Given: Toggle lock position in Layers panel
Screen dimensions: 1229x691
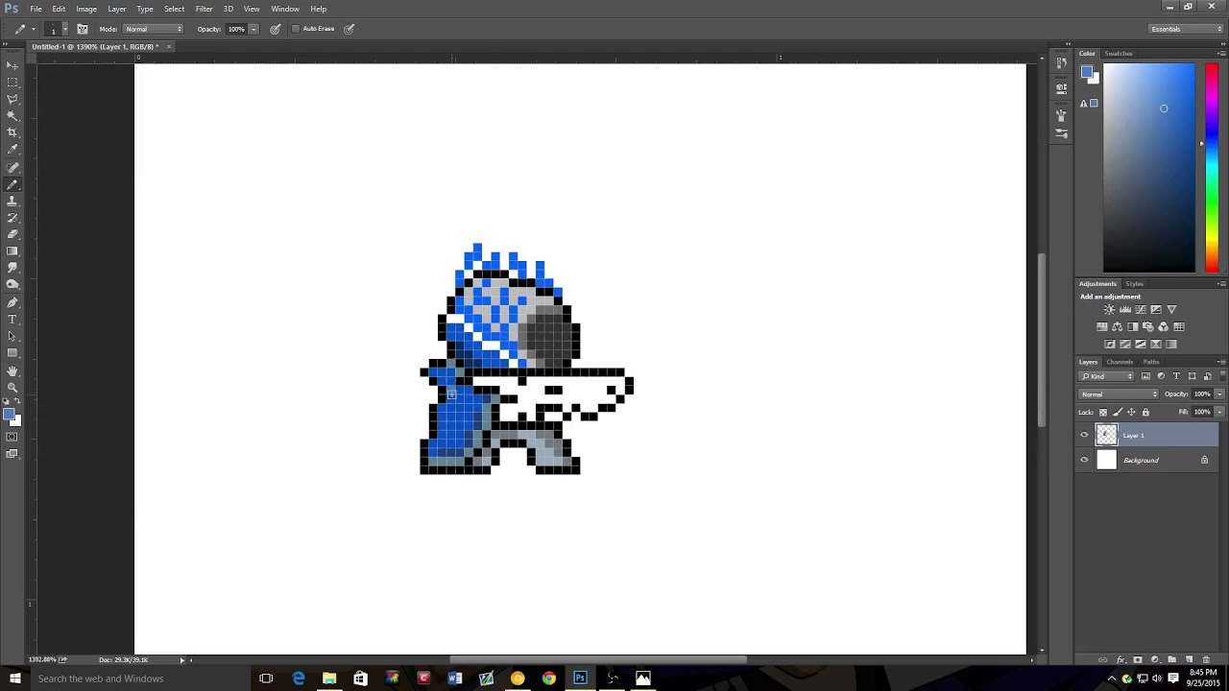Looking at the screenshot, I should point(1131,413).
